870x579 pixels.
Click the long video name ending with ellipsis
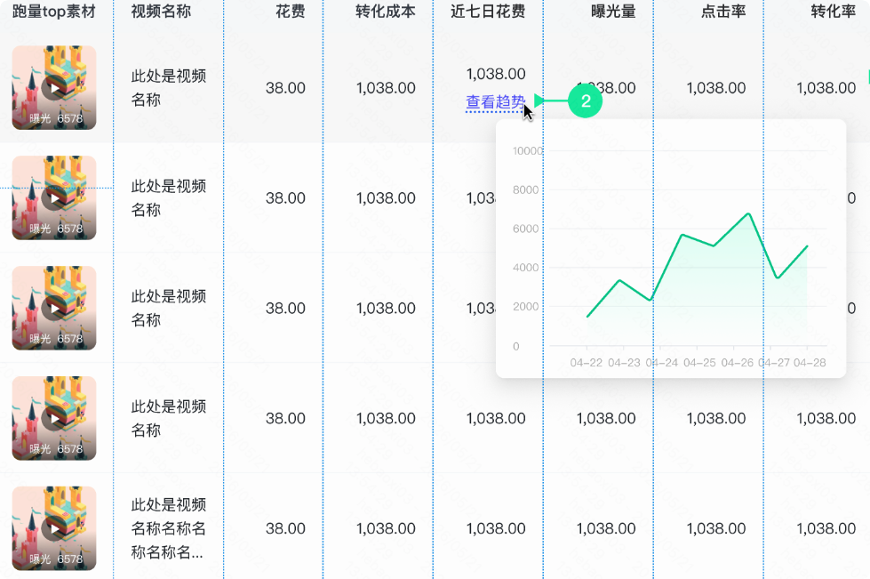coord(168,528)
